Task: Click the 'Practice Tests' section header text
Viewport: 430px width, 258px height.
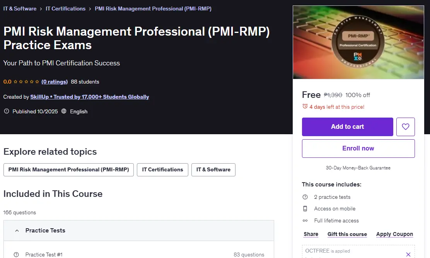Action: 45,231
